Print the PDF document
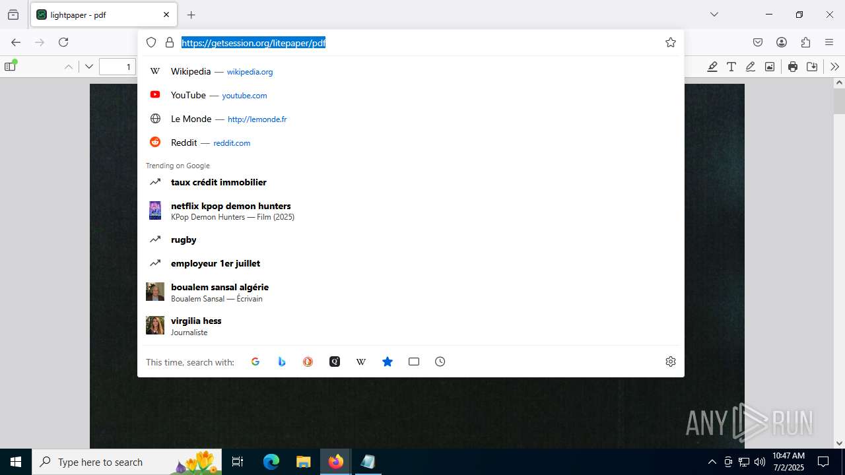 coord(793,67)
